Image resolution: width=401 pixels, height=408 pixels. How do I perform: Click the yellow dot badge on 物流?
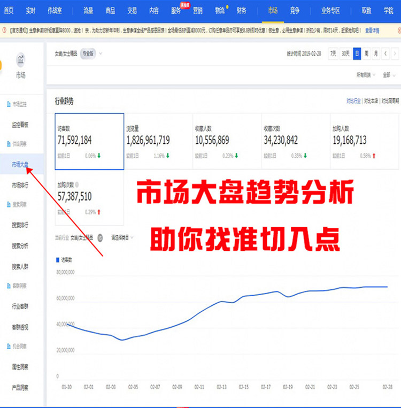[x=227, y=7]
